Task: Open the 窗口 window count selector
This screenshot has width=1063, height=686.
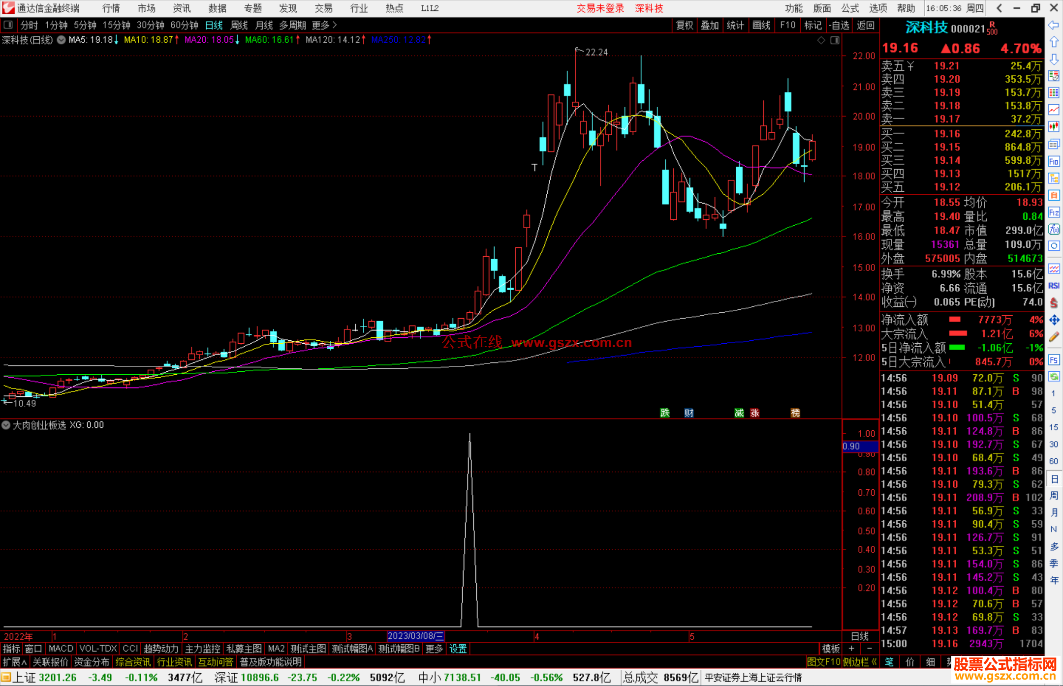Action: pyautogui.click(x=33, y=649)
